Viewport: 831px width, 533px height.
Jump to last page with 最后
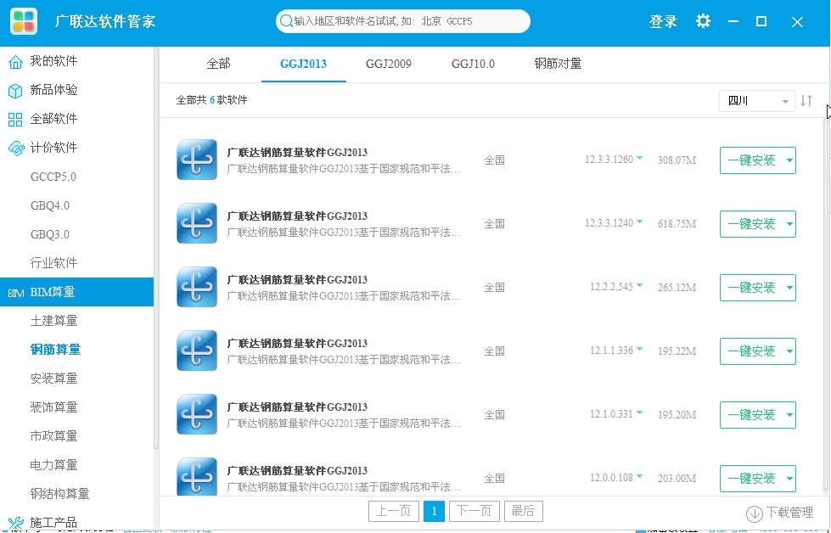[x=524, y=511]
